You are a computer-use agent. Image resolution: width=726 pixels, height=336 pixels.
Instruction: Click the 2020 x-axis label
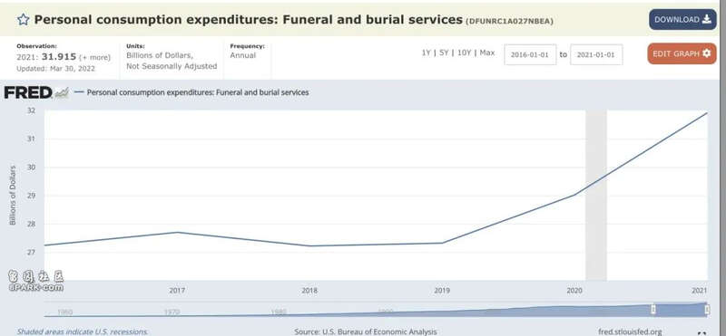(574, 291)
